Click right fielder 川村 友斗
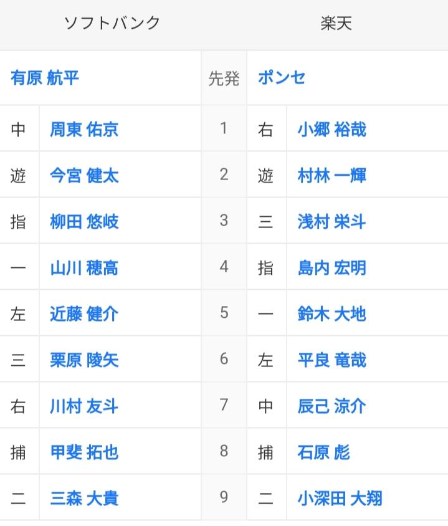This screenshot has width=448, height=526. point(84,406)
